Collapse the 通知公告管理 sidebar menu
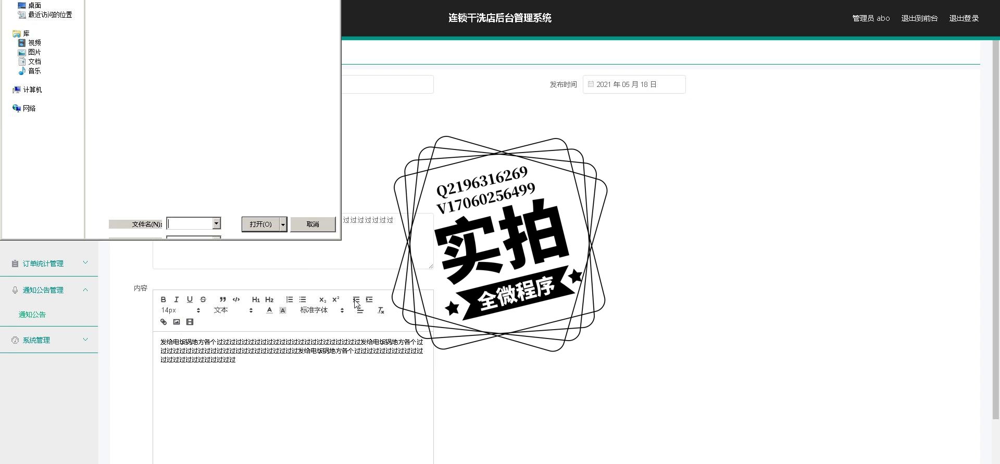 49,290
